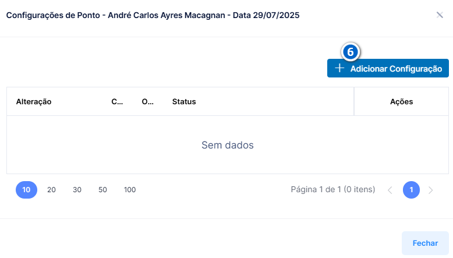Image resolution: width=453 pixels, height=258 pixels.
Task: Click the numbered step 6 badge
Action: click(350, 52)
